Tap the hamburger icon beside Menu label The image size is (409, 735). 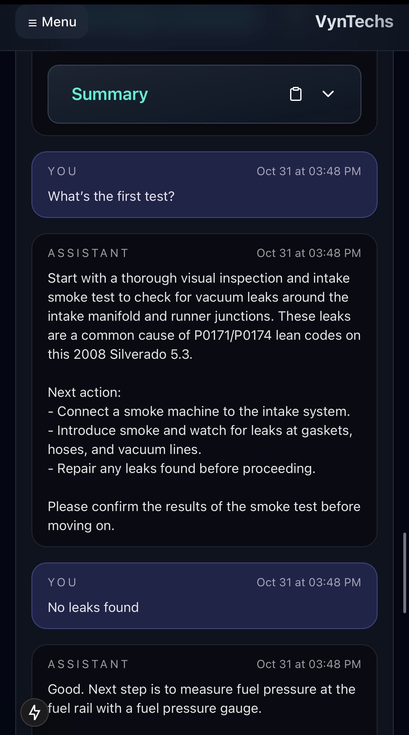click(33, 22)
